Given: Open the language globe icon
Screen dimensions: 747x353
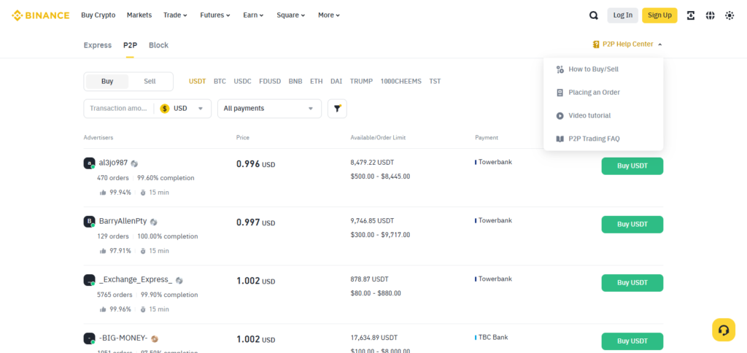Looking at the screenshot, I should point(711,15).
